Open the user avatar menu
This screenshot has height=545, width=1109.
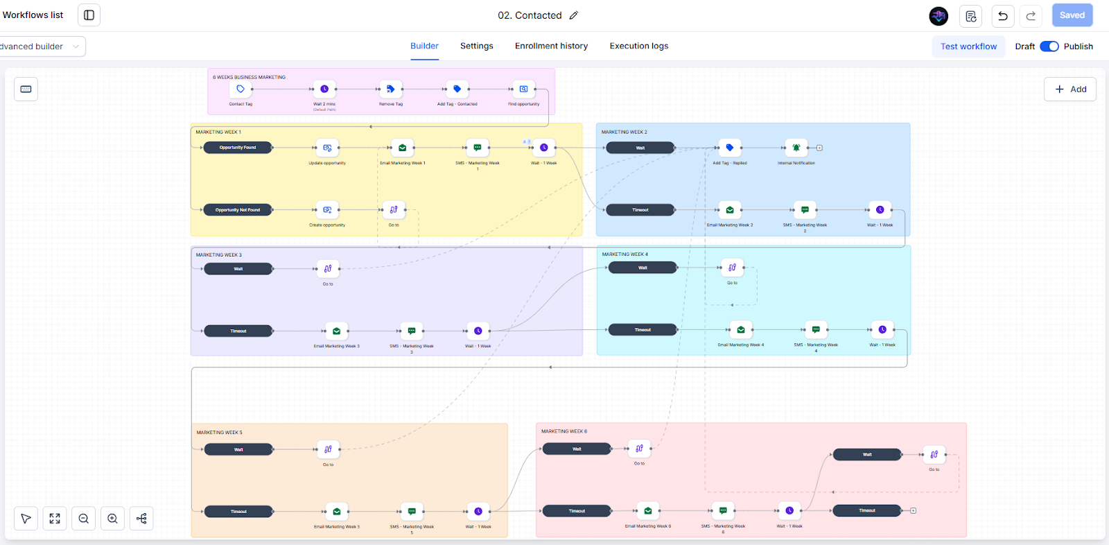938,16
